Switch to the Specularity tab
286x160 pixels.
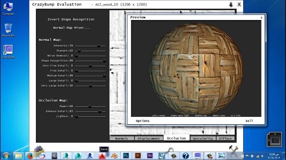pos(202,138)
